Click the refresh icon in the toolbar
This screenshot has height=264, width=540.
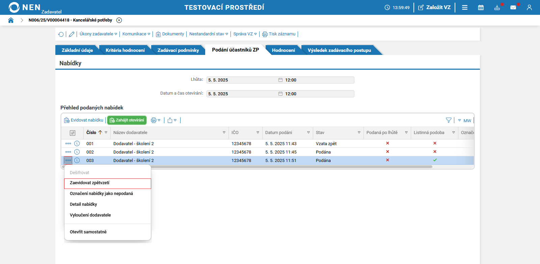pos(61,34)
